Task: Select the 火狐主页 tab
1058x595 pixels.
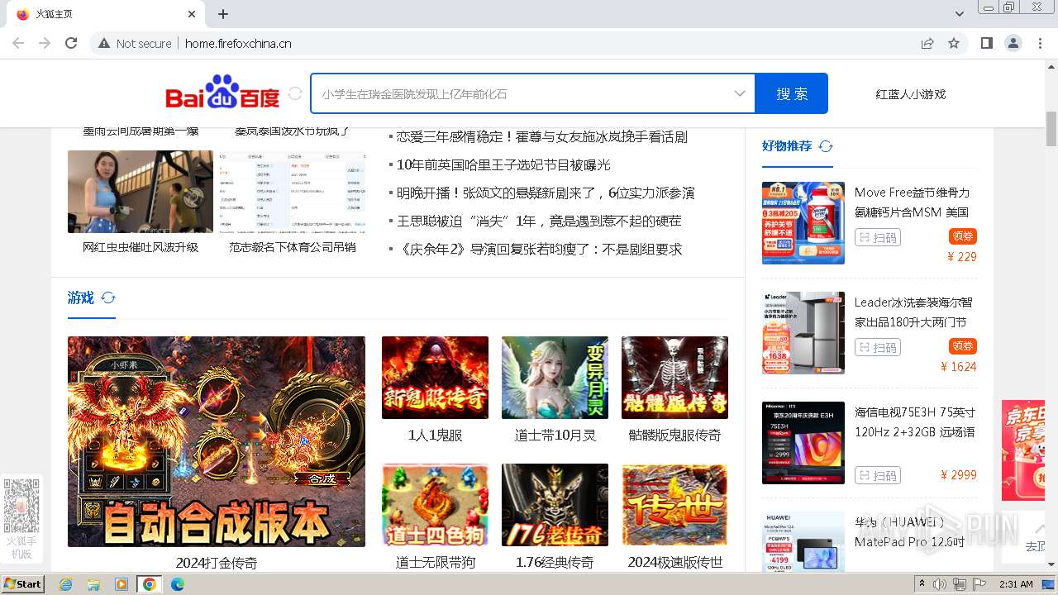Action: pos(106,14)
